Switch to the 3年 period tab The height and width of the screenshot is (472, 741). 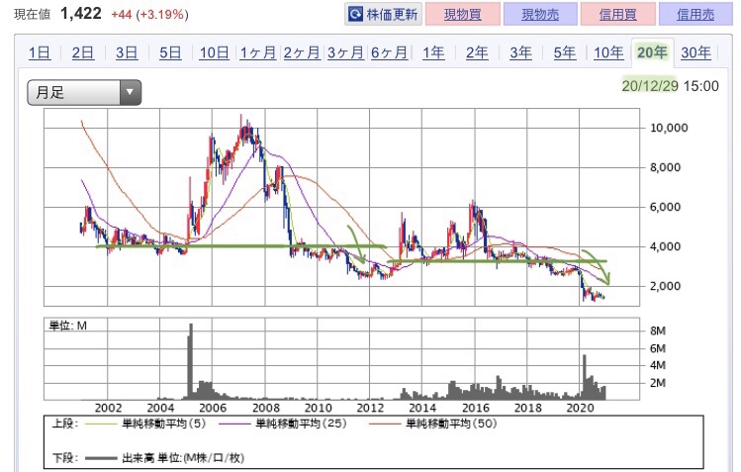point(520,52)
